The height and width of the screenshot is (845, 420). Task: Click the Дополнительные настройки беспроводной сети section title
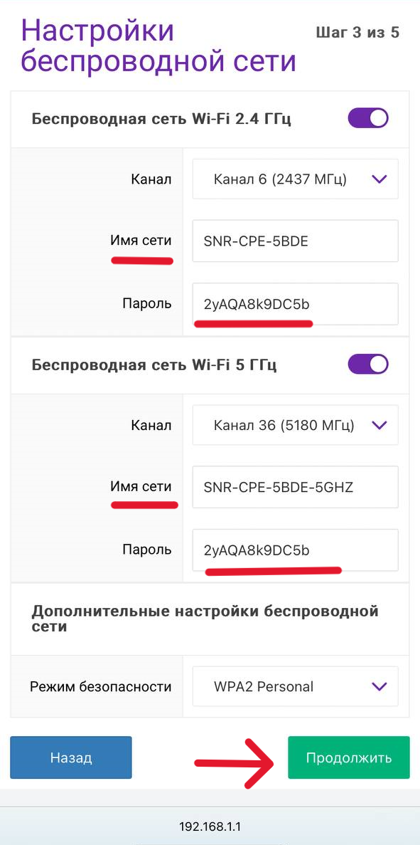point(205,619)
